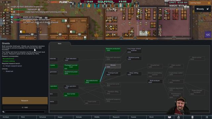Select the Shields research node

[x=113, y=66]
